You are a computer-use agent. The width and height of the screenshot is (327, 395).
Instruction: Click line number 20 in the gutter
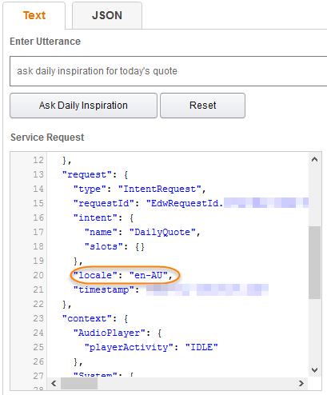point(38,275)
